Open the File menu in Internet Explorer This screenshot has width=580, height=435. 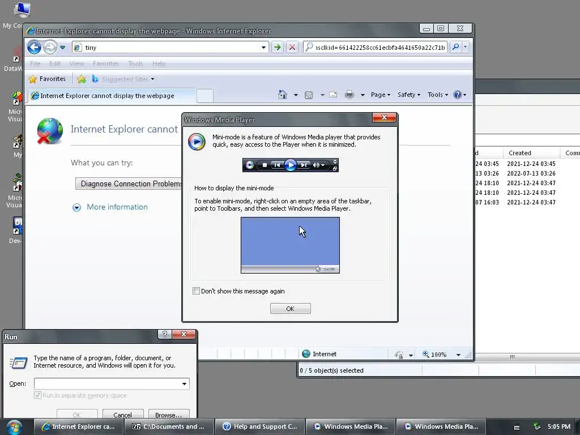point(35,63)
